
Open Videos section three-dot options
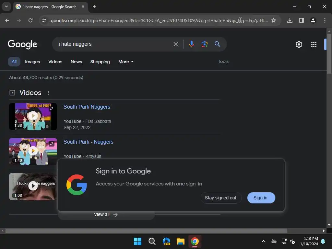49,93
